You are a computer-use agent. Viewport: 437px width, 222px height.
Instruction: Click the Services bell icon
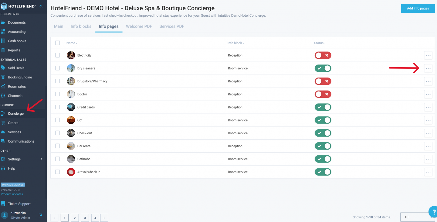click(3, 132)
